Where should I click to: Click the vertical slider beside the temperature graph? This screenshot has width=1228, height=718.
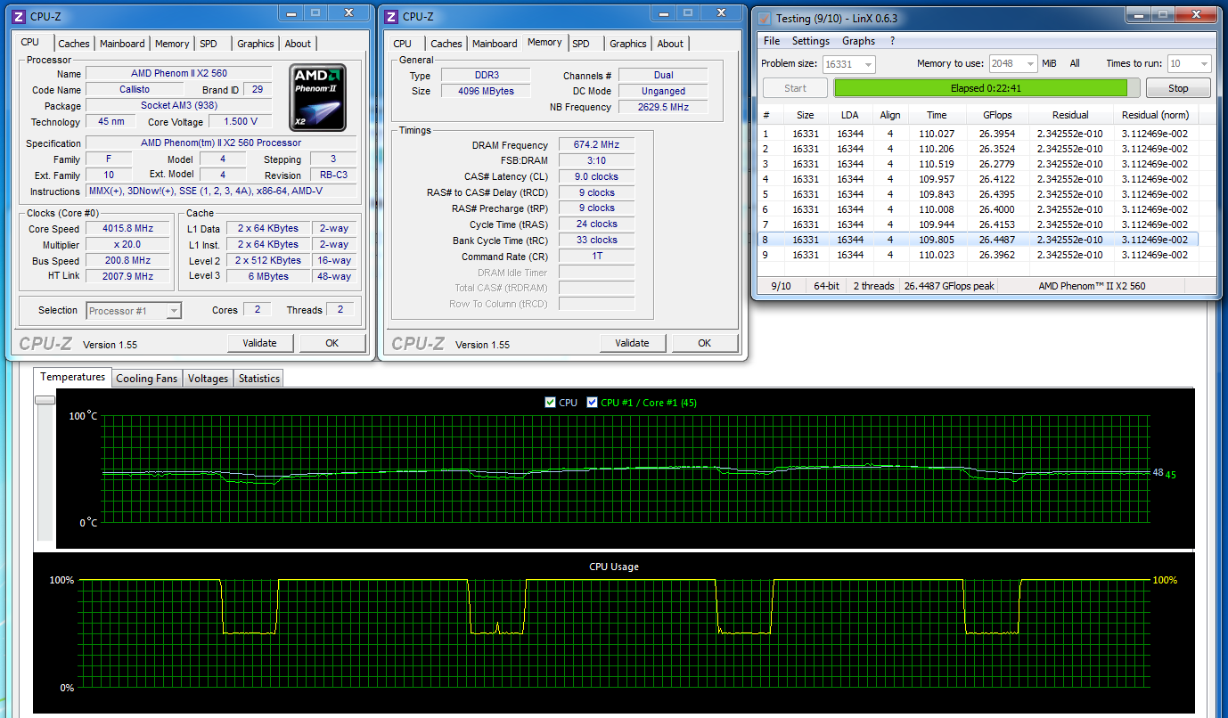click(44, 401)
